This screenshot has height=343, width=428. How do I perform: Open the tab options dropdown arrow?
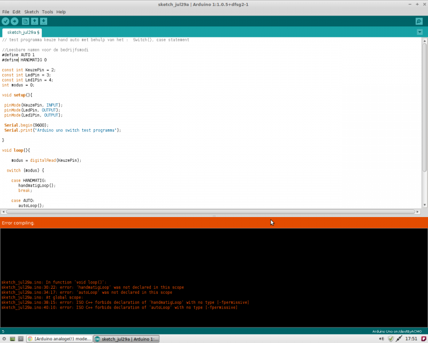tap(420, 32)
